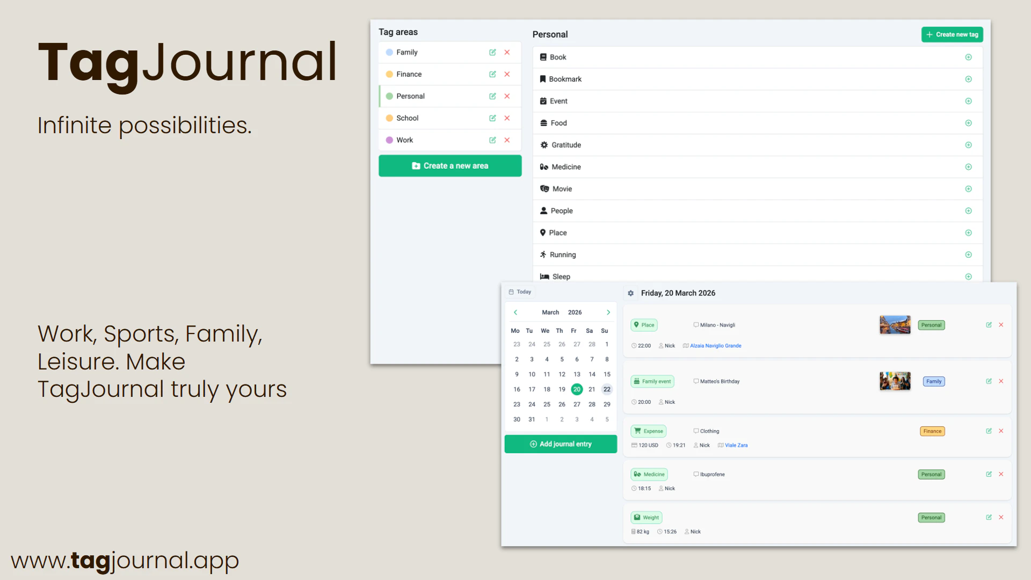Select the Family tag area
Screen dimensions: 1031x580
pos(450,52)
